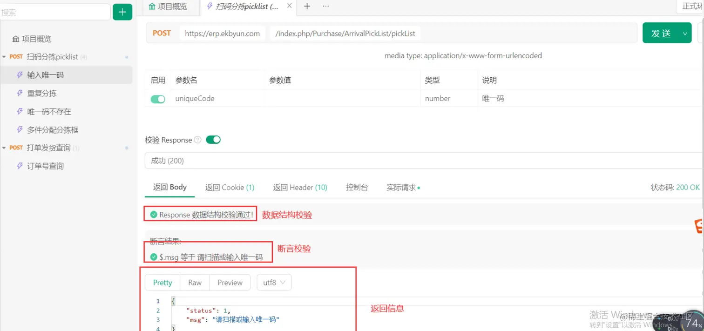The image size is (704, 331).
Task: Collapse the 扫码分拣picklist folder
Action: point(4,57)
